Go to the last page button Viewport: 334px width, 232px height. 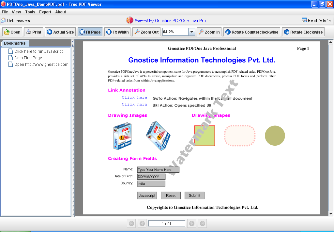pyautogui.click(x=202, y=224)
